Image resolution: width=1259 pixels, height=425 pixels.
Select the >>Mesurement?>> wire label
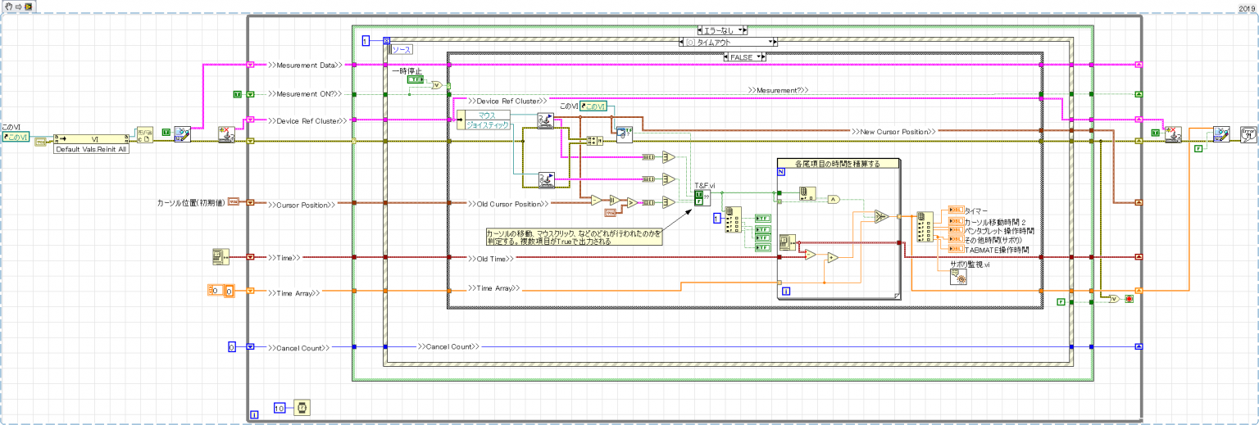click(778, 89)
